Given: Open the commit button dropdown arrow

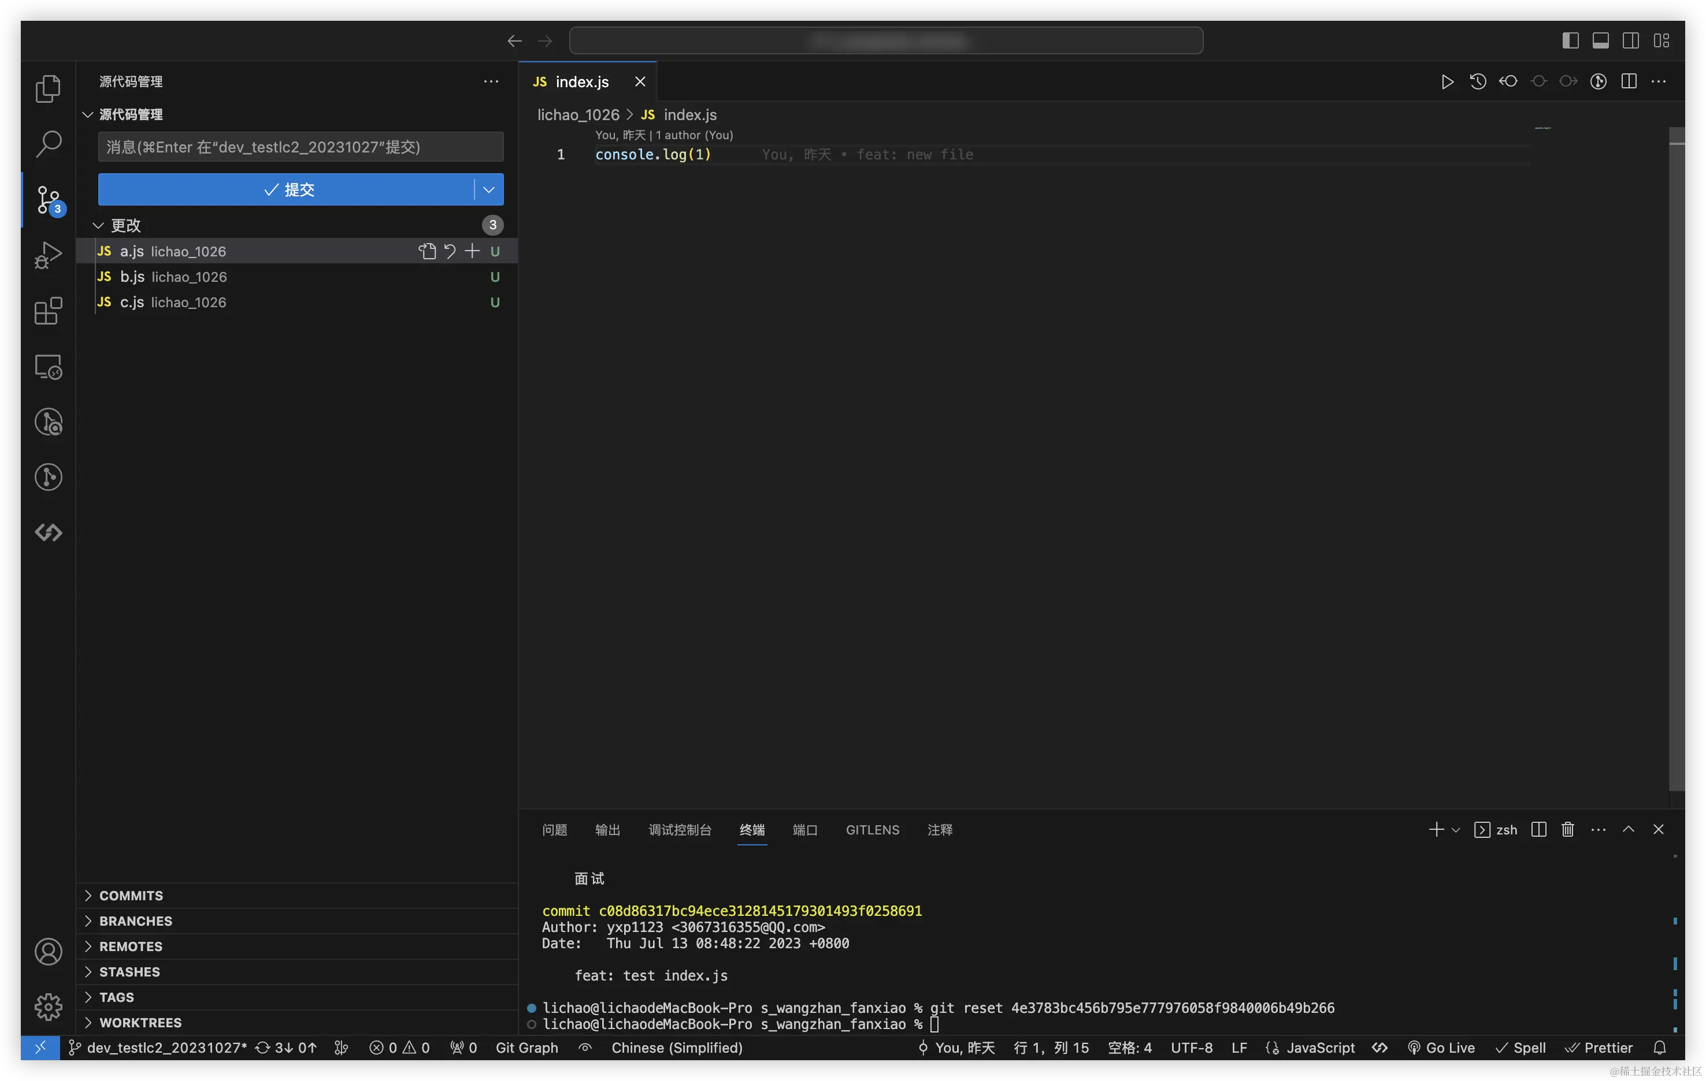Looking at the screenshot, I should coord(487,189).
